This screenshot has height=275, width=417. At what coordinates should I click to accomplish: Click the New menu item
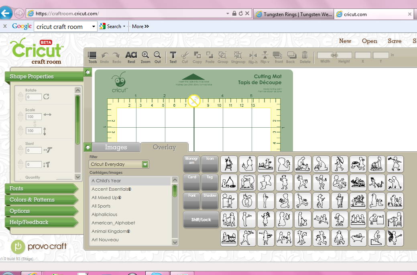coord(345,41)
